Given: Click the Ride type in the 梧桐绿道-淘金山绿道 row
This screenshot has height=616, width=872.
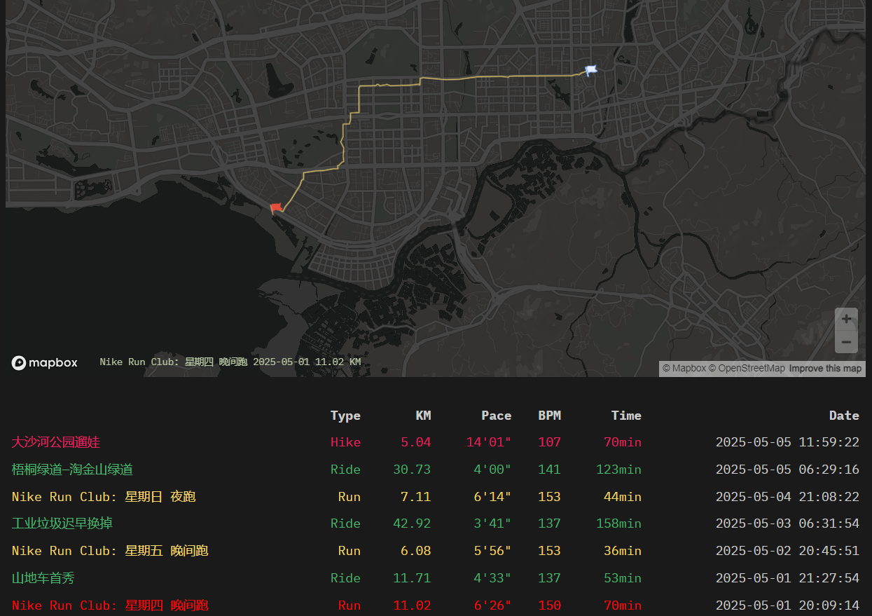Looking at the screenshot, I should coord(345,470).
